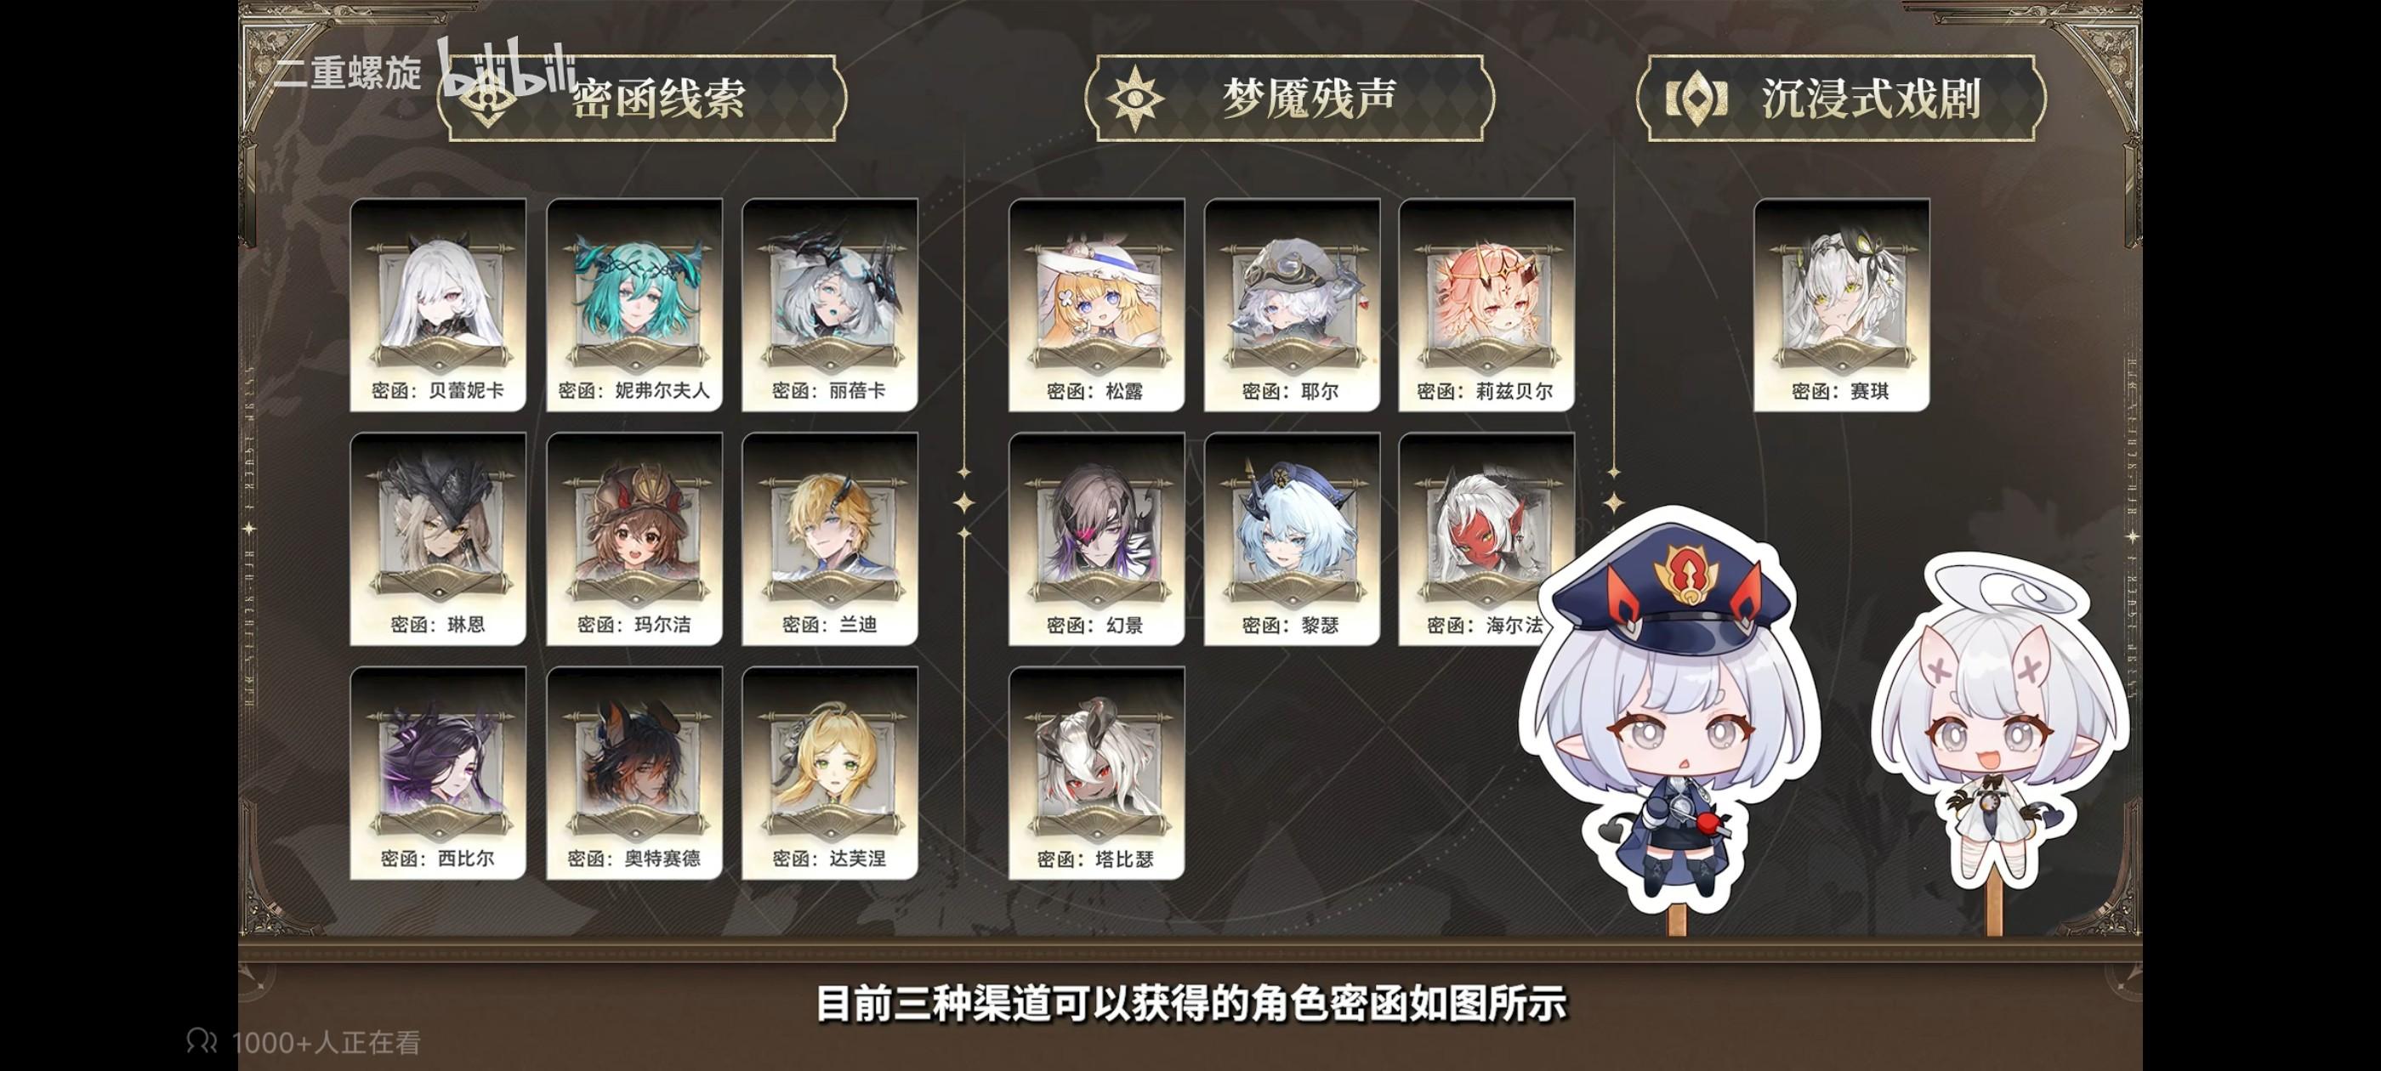The width and height of the screenshot is (2381, 1071).
Task: Open the 密函：奥特赛德 character card
Action: tap(634, 773)
